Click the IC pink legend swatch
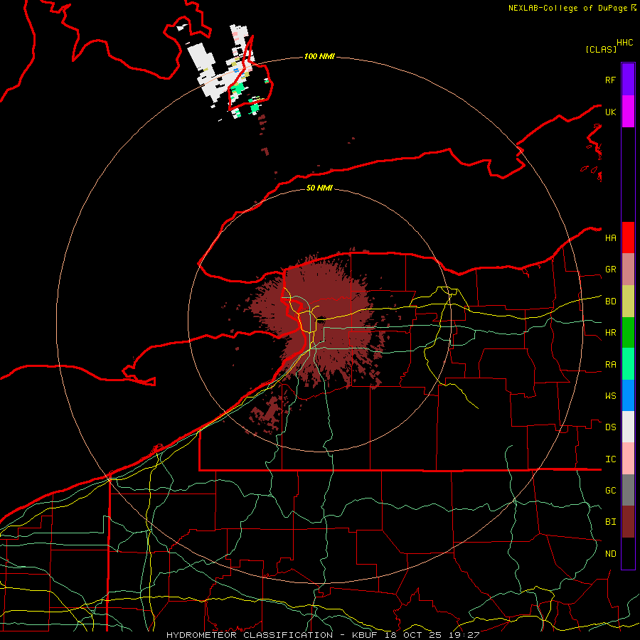 click(x=628, y=459)
